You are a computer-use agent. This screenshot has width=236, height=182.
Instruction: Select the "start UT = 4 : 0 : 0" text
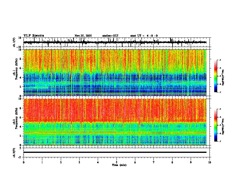coord(144,36)
